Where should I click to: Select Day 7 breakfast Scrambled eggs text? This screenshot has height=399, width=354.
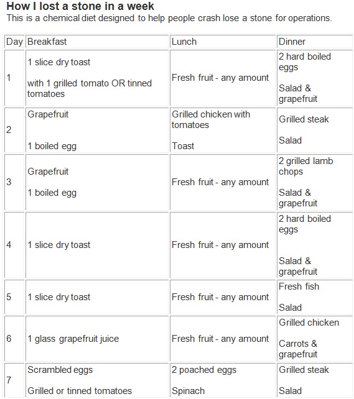coord(60,370)
